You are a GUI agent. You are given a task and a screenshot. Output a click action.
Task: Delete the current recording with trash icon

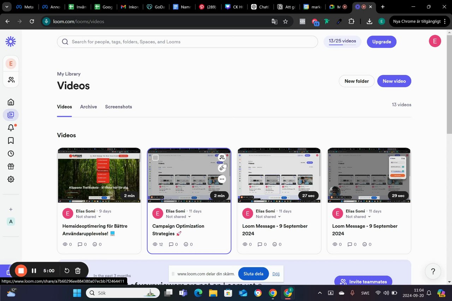[78, 271]
